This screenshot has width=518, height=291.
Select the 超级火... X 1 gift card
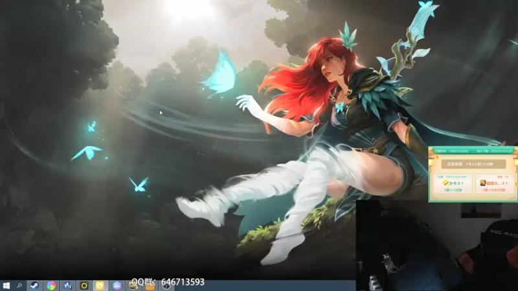(494, 184)
